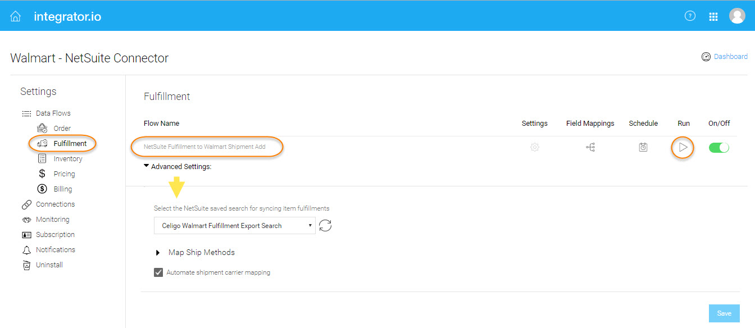
Task: Open Field Mappings icon for the flow
Action: pyautogui.click(x=590, y=147)
